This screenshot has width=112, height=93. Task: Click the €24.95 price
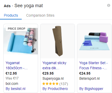click(x=85, y=73)
